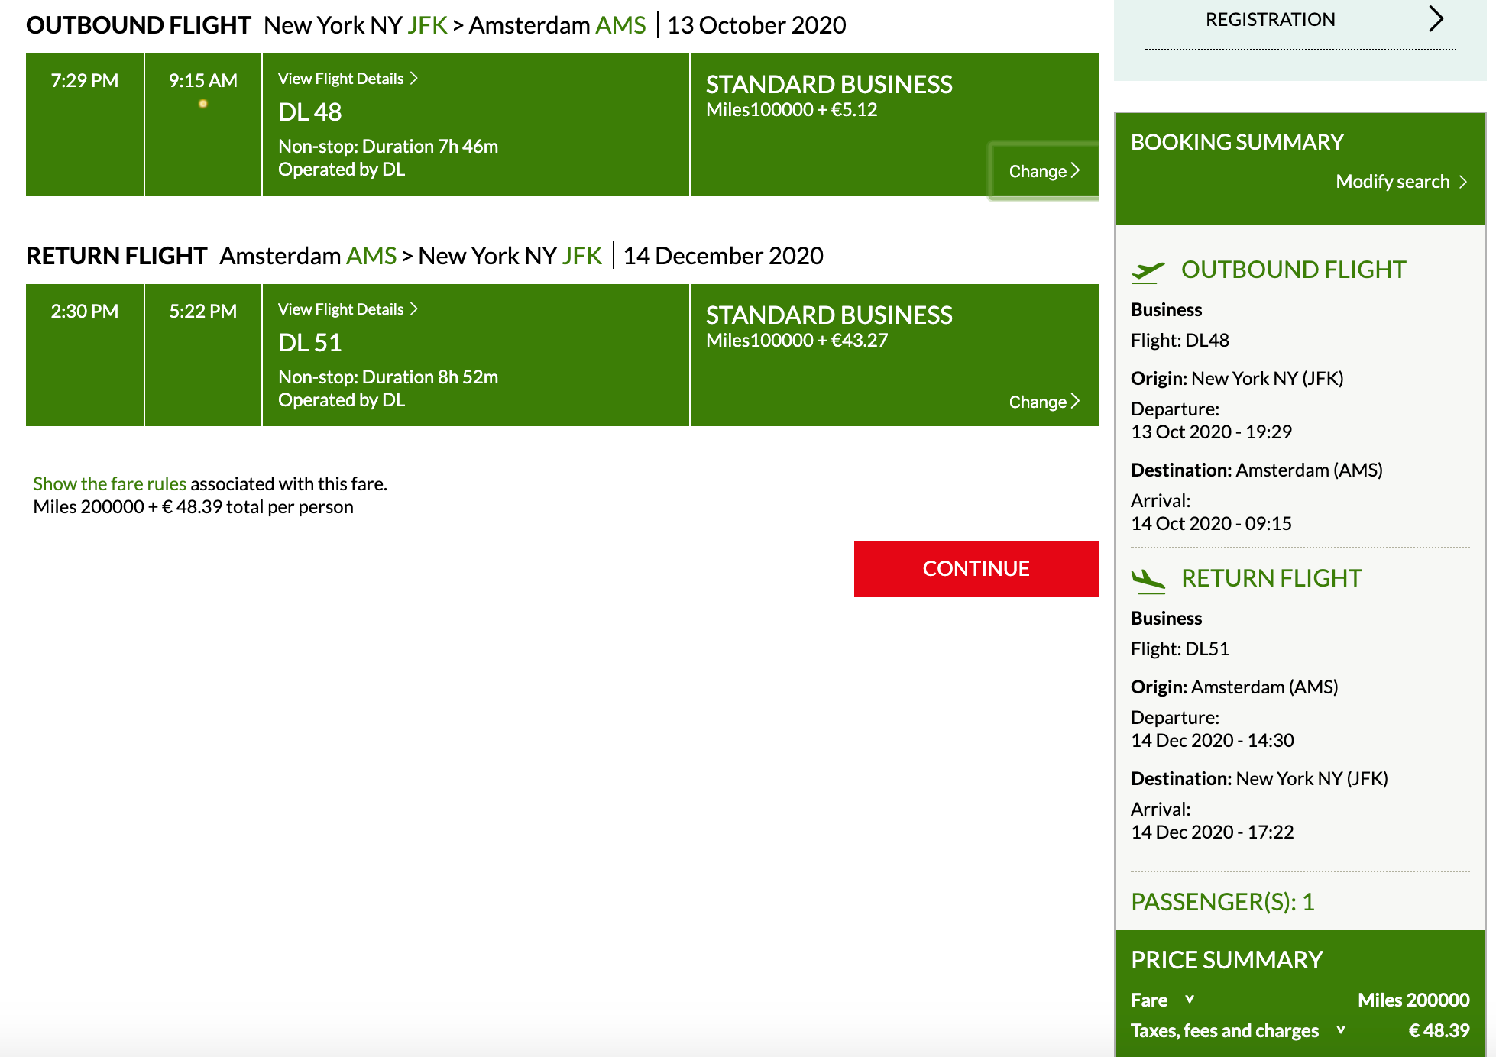Viewport: 1496px width, 1057px height.
Task: Click the arrow beside Modify search
Action: click(1463, 182)
